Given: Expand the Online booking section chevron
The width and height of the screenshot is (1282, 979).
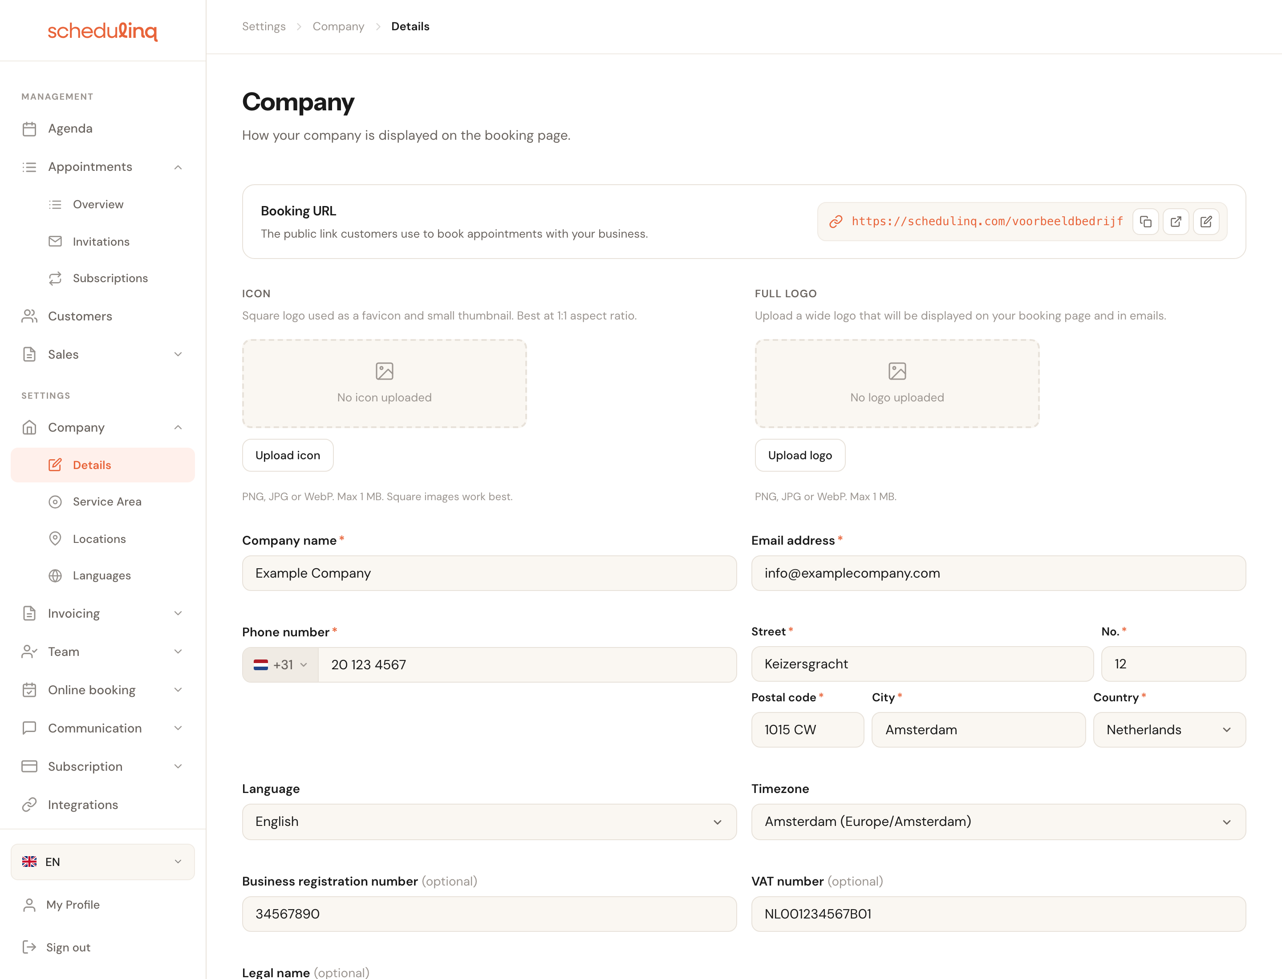Looking at the screenshot, I should tap(178, 690).
